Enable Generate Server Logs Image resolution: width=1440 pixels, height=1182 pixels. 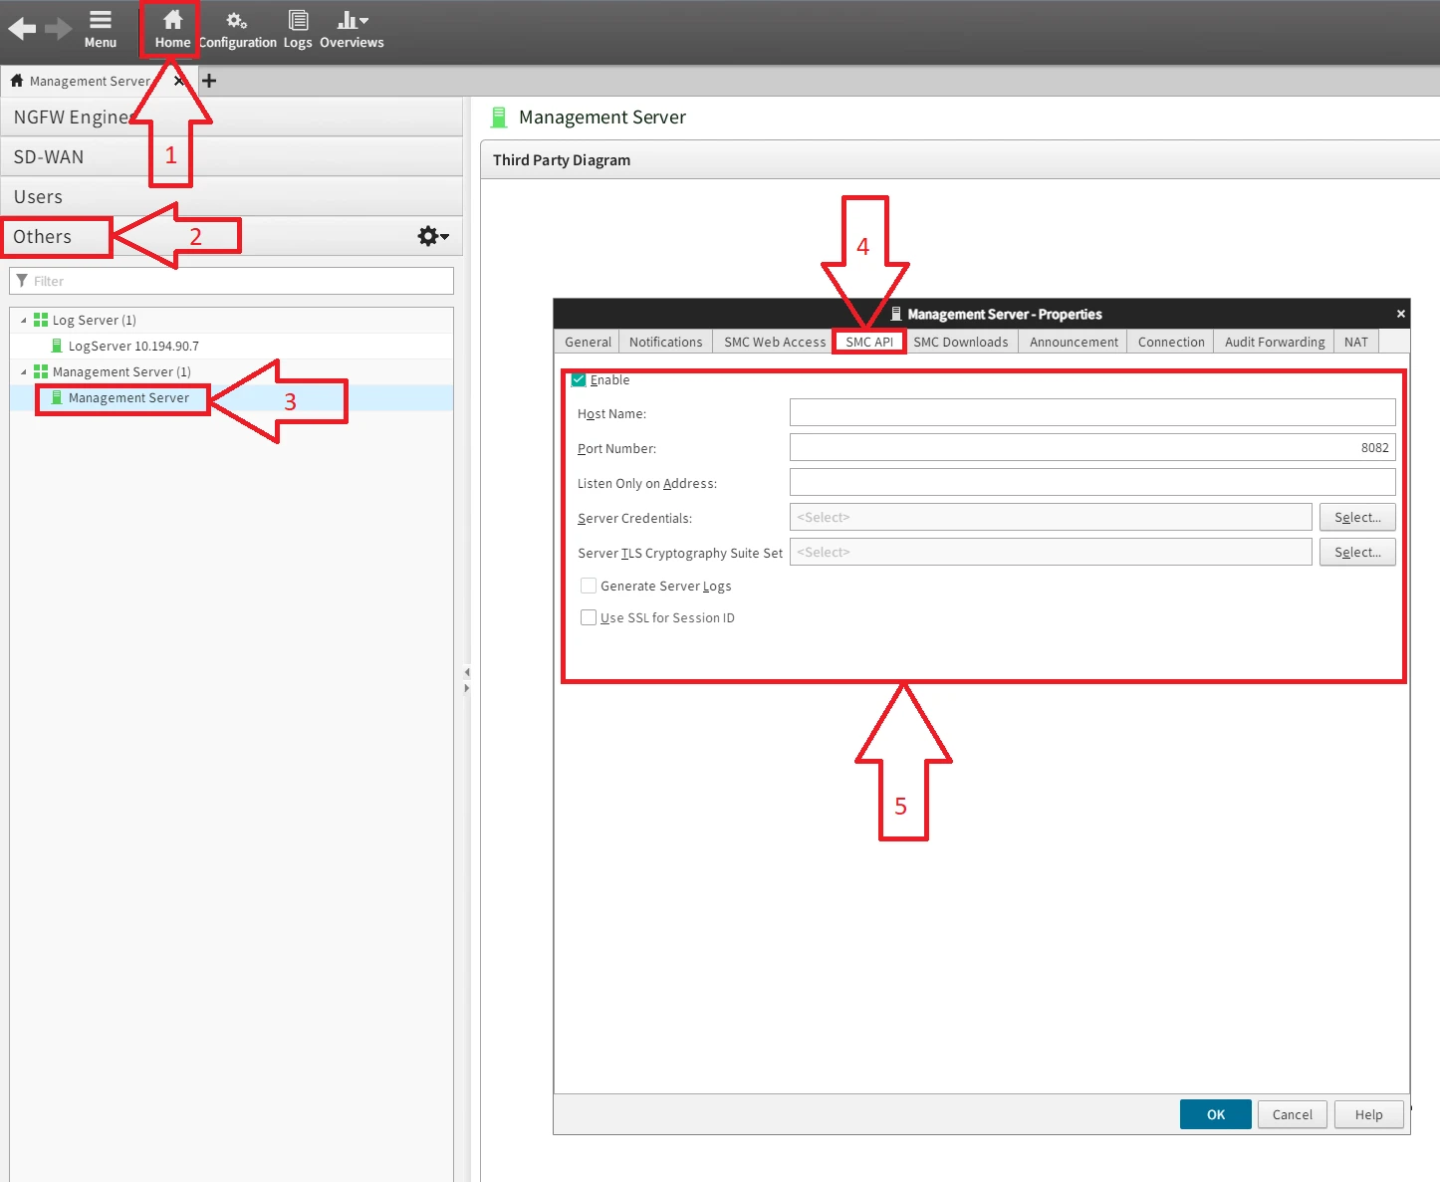(588, 586)
